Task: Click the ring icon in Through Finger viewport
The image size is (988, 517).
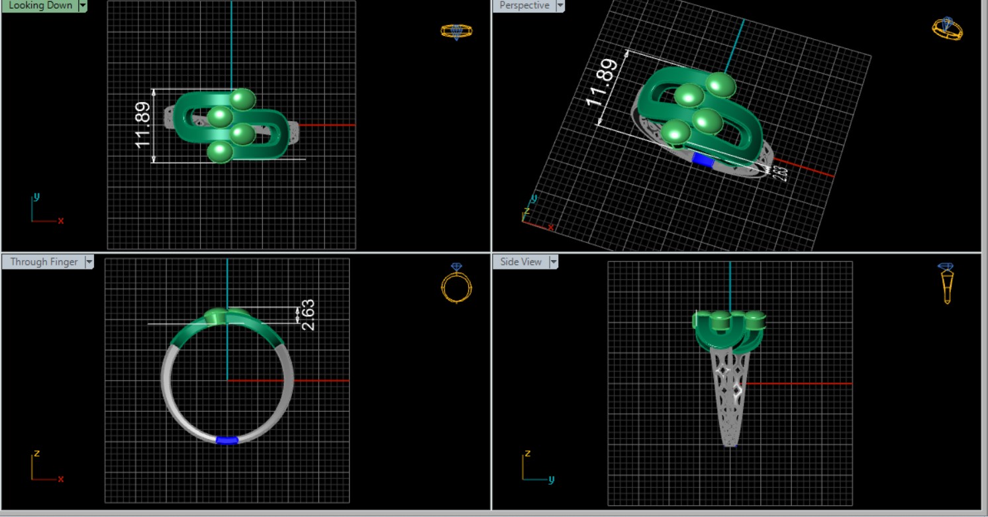Action: pyautogui.click(x=456, y=283)
